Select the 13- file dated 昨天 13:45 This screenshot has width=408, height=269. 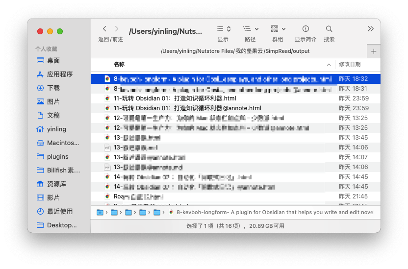[235, 138]
